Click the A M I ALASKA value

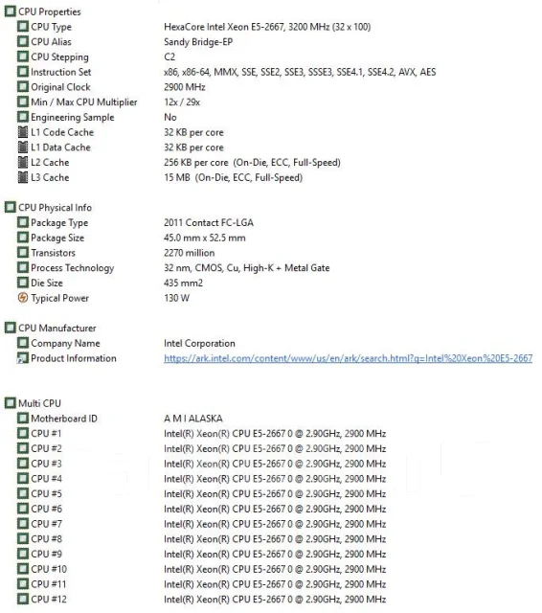point(193,419)
